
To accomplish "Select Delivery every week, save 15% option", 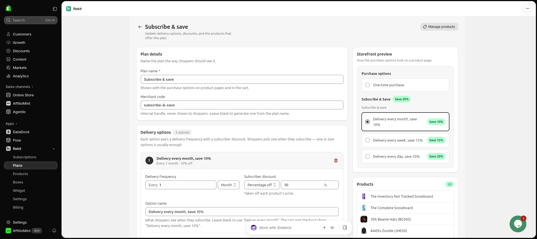I will click(405, 140).
